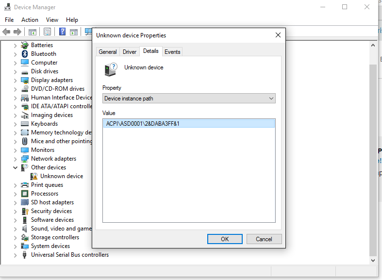Click the Print queues icon
Screen dimensions: 382x280
25,185
